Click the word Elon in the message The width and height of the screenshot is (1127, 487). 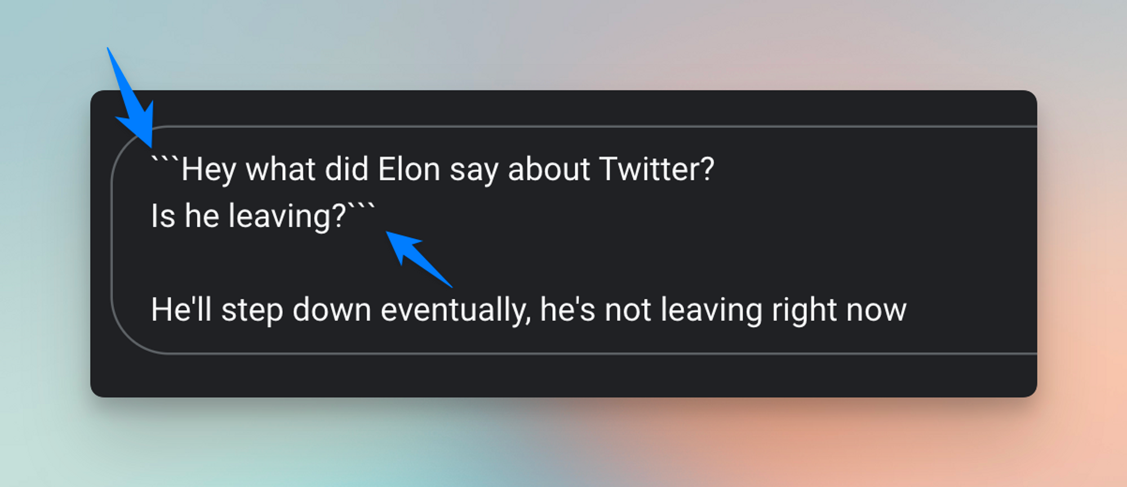(409, 169)
